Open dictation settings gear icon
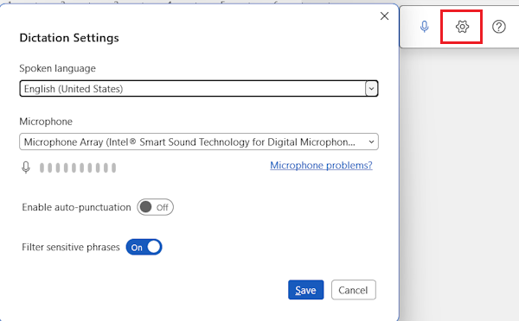This screenshot has height=321, width=519. tap(462, 27)
